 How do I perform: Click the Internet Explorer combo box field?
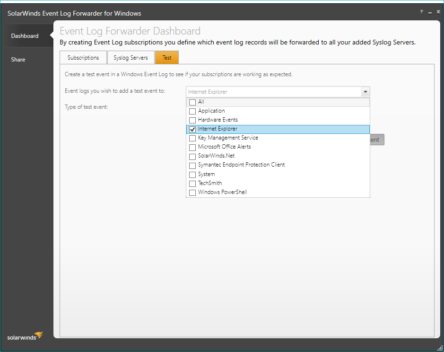pyautogui.click(x=273, y=92)
